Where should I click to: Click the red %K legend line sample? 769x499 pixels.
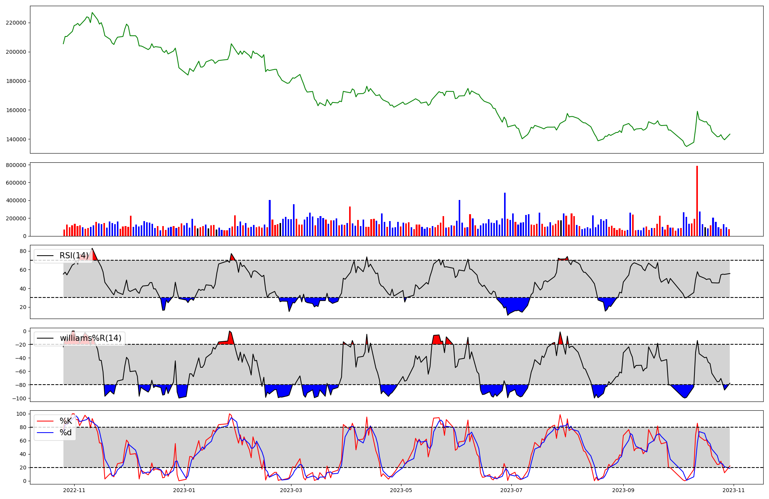(45, 421)
